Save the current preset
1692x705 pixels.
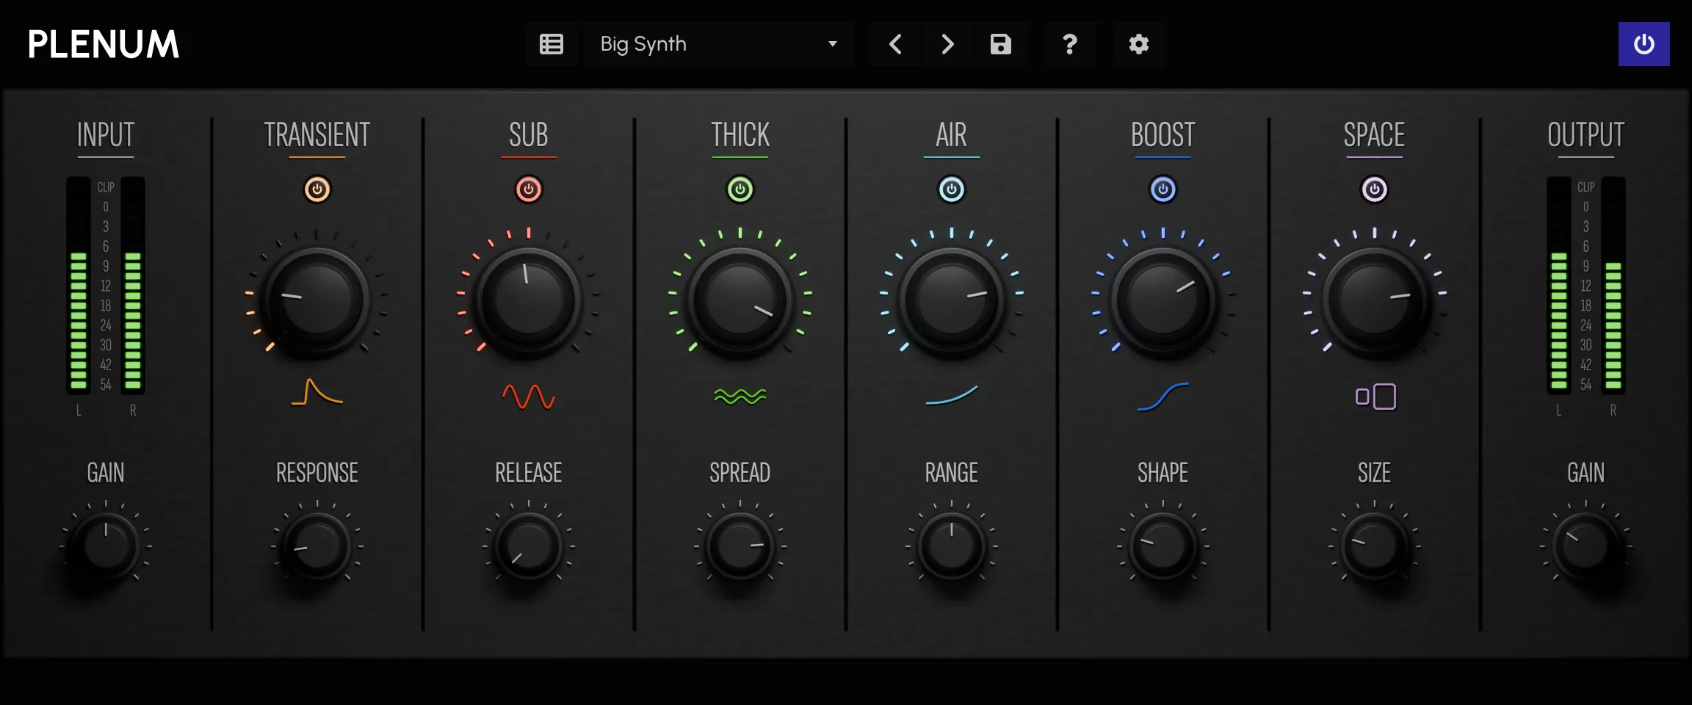[x=1000, y=44]
